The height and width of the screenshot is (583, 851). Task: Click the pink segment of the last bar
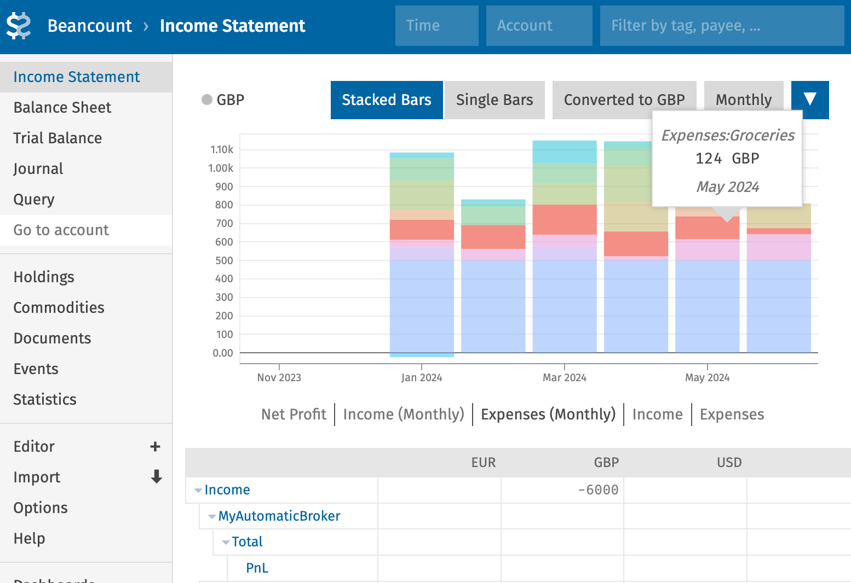(779, 247)
